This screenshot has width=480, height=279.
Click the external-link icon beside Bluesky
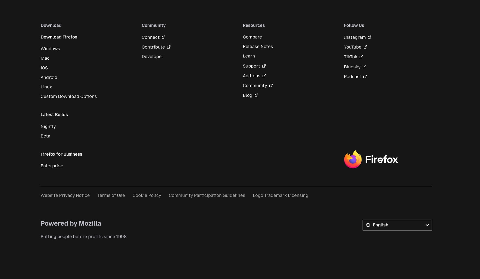tap(364, 67)
